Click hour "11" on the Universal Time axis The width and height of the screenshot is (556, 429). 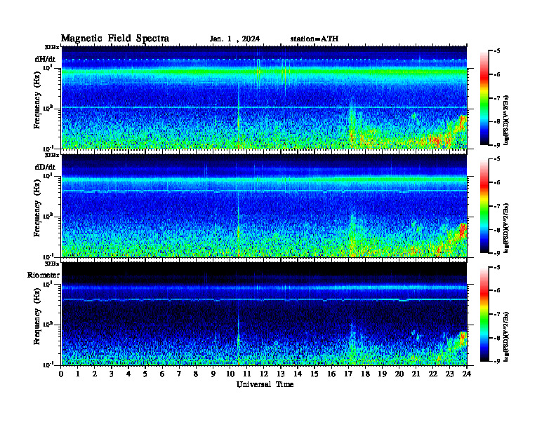coord(247,374)
